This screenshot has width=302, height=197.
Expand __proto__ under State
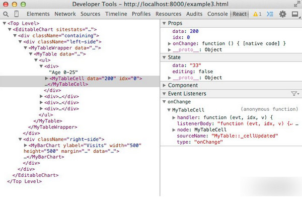pyautogui.click(x=170, y=78)
